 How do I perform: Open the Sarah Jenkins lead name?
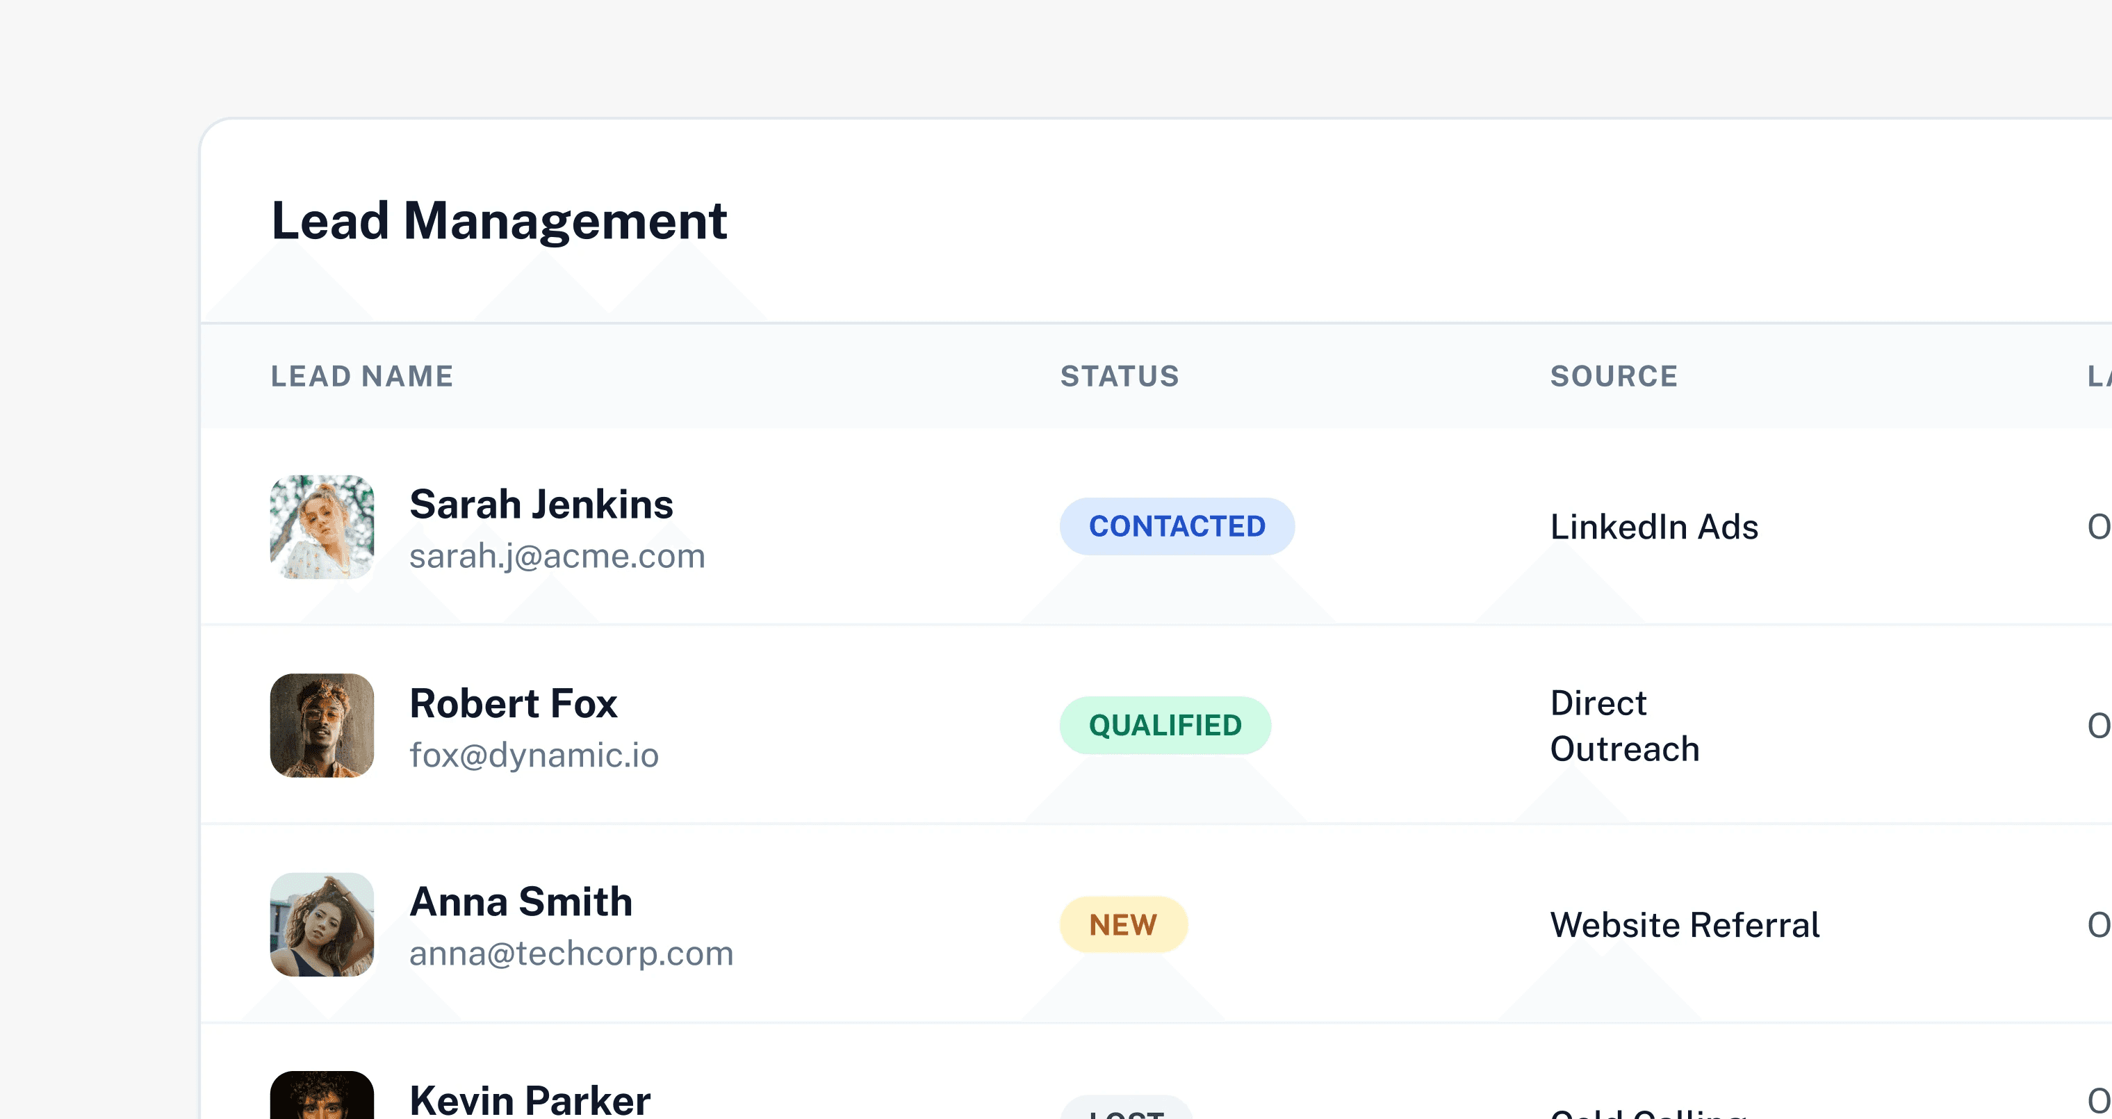click(540, 503)
